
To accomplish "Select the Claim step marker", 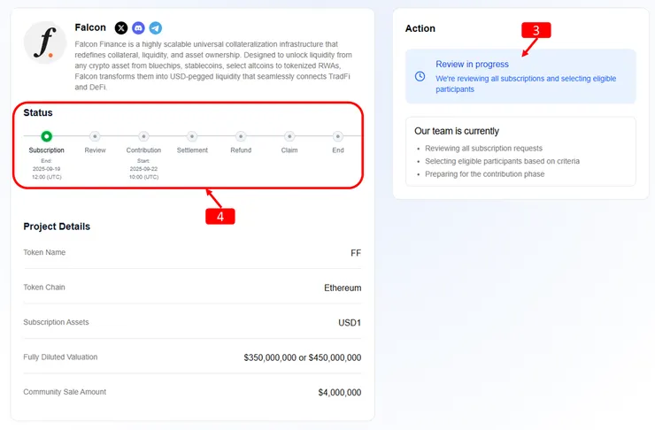I will pos(289,136).
